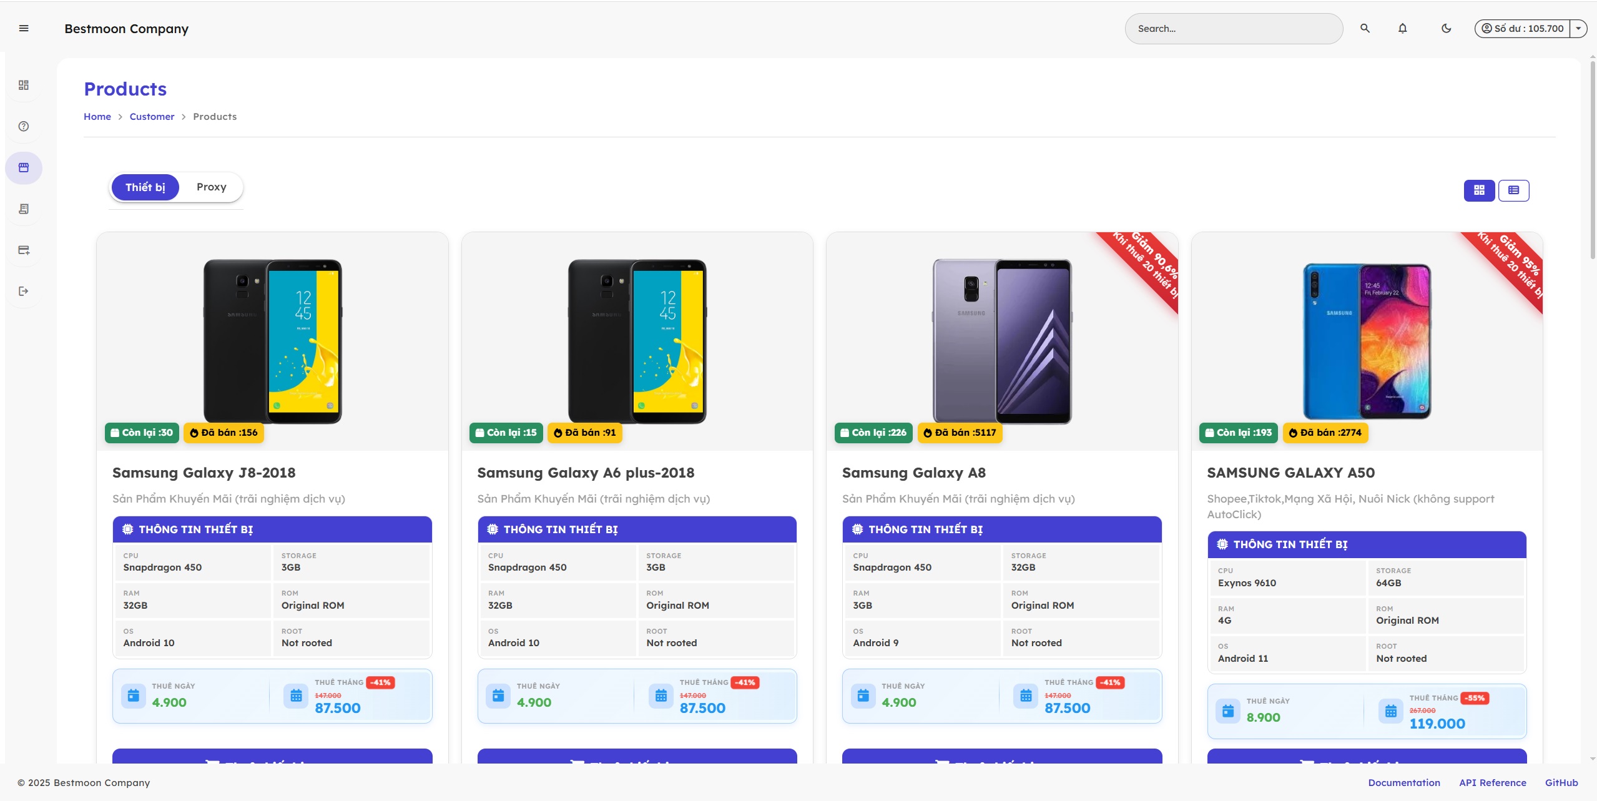Viewport: 1597px width, 801px height.
Task: Click the logout sidebar icon
Action: point(24,291)
